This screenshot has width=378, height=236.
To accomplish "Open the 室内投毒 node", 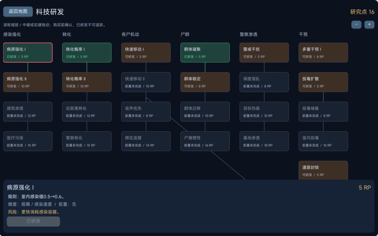I will tap(323, 141).
